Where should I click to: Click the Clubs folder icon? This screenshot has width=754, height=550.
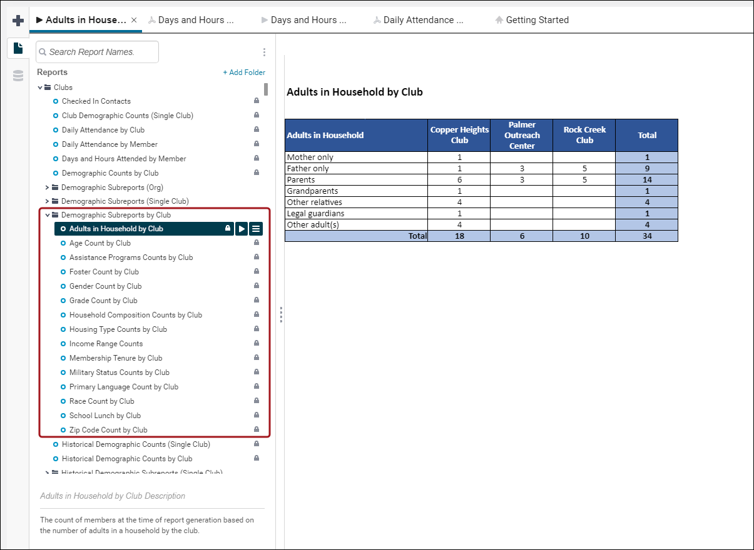tap(48, 87)
